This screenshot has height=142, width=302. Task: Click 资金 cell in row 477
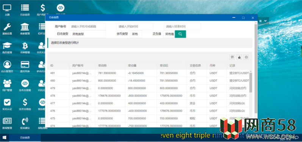coord(192,103)
